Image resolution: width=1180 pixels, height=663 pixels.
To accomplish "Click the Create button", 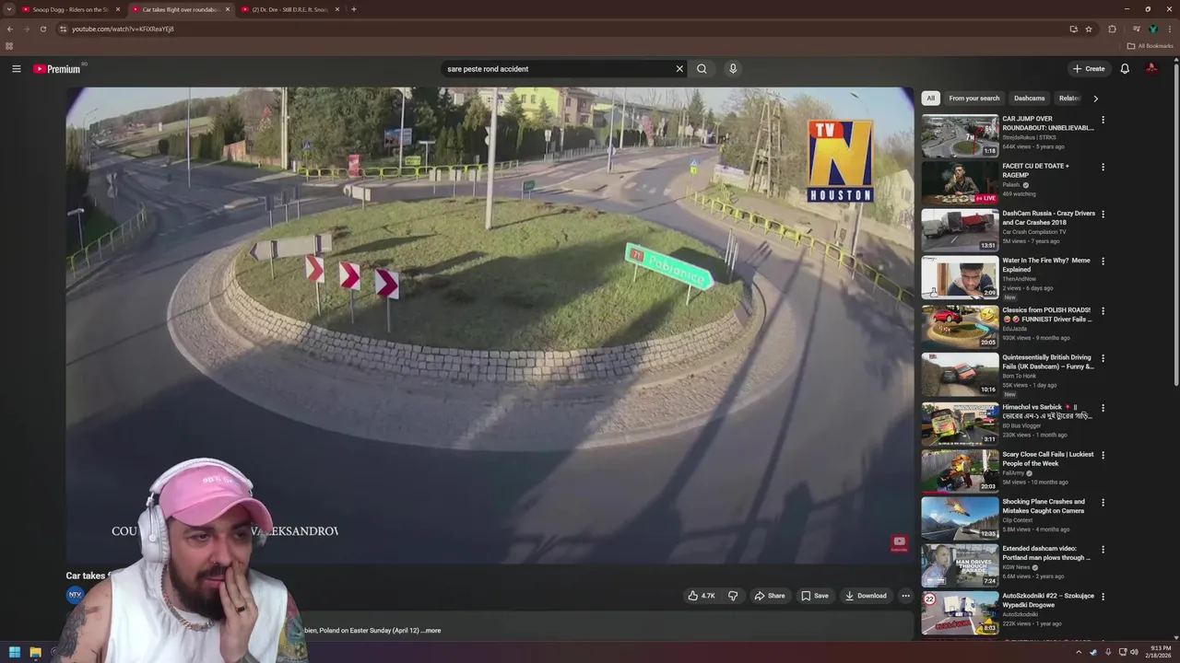I will click(1089, 68).
